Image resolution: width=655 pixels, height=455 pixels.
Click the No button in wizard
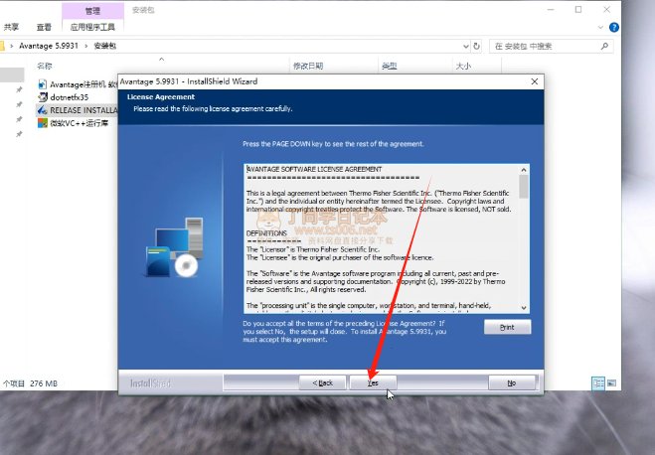coord(511,381)
